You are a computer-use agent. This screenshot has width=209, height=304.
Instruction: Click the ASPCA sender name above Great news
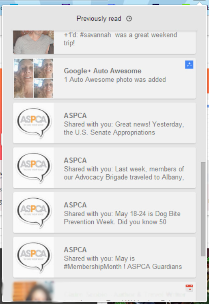(75, 115)
